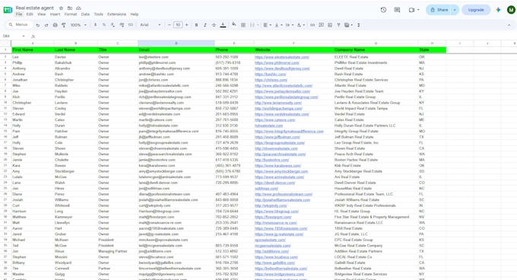Open the borders tool
The image size is (517, 280).
(x=243, y=25)
